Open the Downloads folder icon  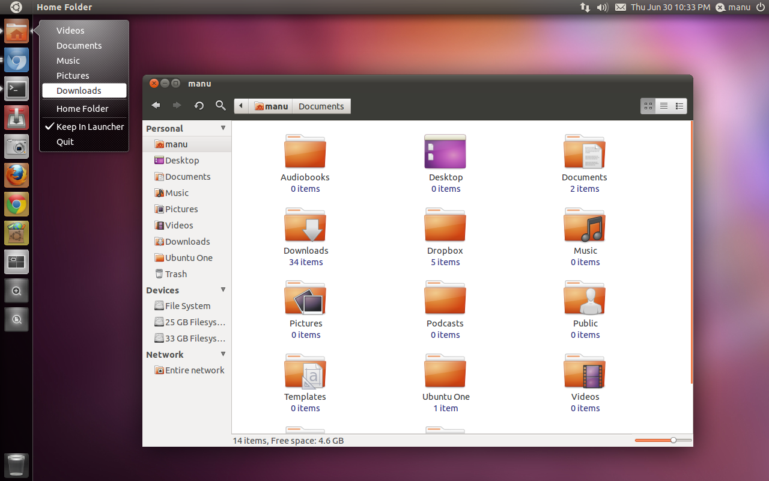pyautogui.click(x=305, y=224)
